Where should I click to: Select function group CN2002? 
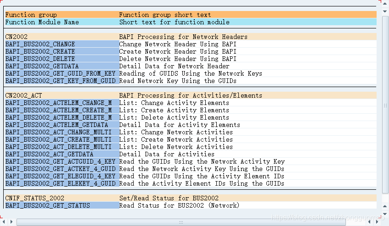[17, 37]
